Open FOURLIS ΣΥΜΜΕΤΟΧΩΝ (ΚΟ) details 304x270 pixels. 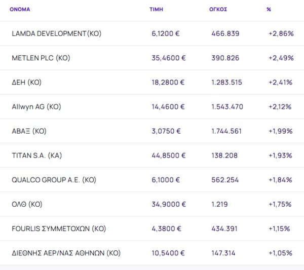coord(59,228)
